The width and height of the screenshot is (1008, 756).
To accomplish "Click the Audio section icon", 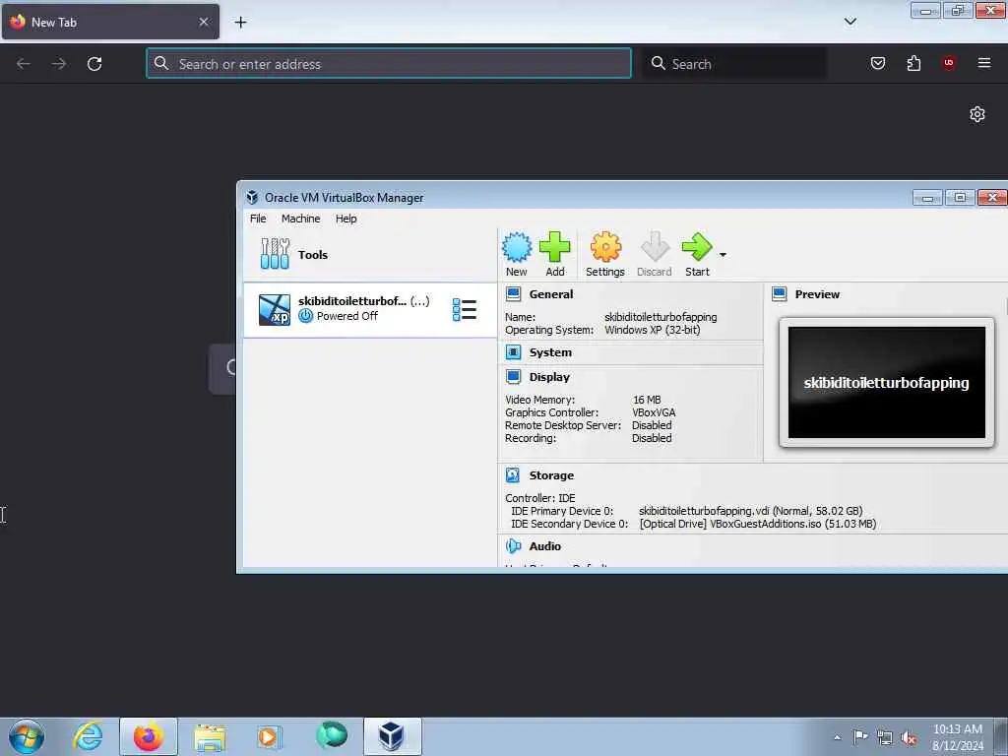I will [513, 545].
